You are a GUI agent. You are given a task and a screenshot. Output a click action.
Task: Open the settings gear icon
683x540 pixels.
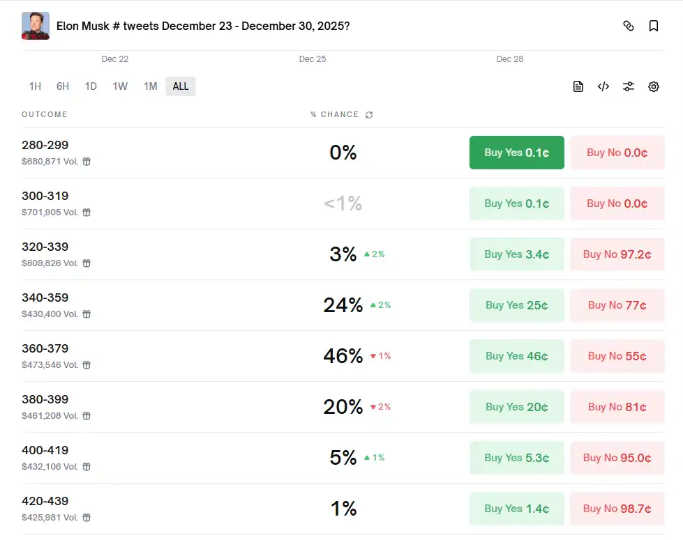coord(654,86)
